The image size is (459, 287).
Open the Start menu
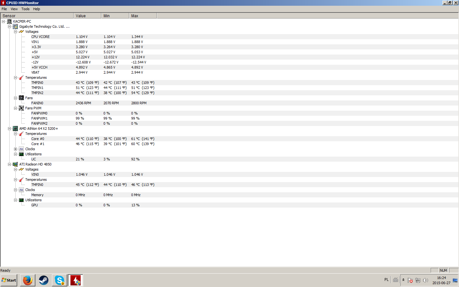[9, 280]
